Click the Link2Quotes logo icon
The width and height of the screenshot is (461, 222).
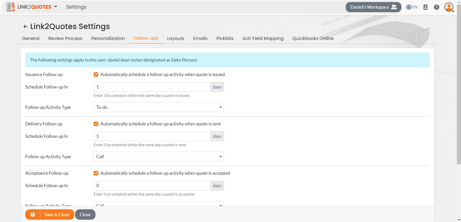coord(11,7)
